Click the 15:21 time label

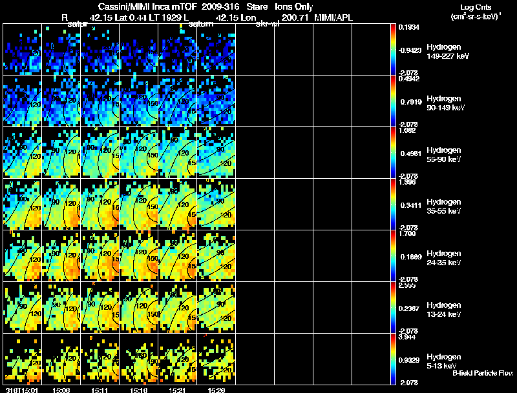point(177,390)
